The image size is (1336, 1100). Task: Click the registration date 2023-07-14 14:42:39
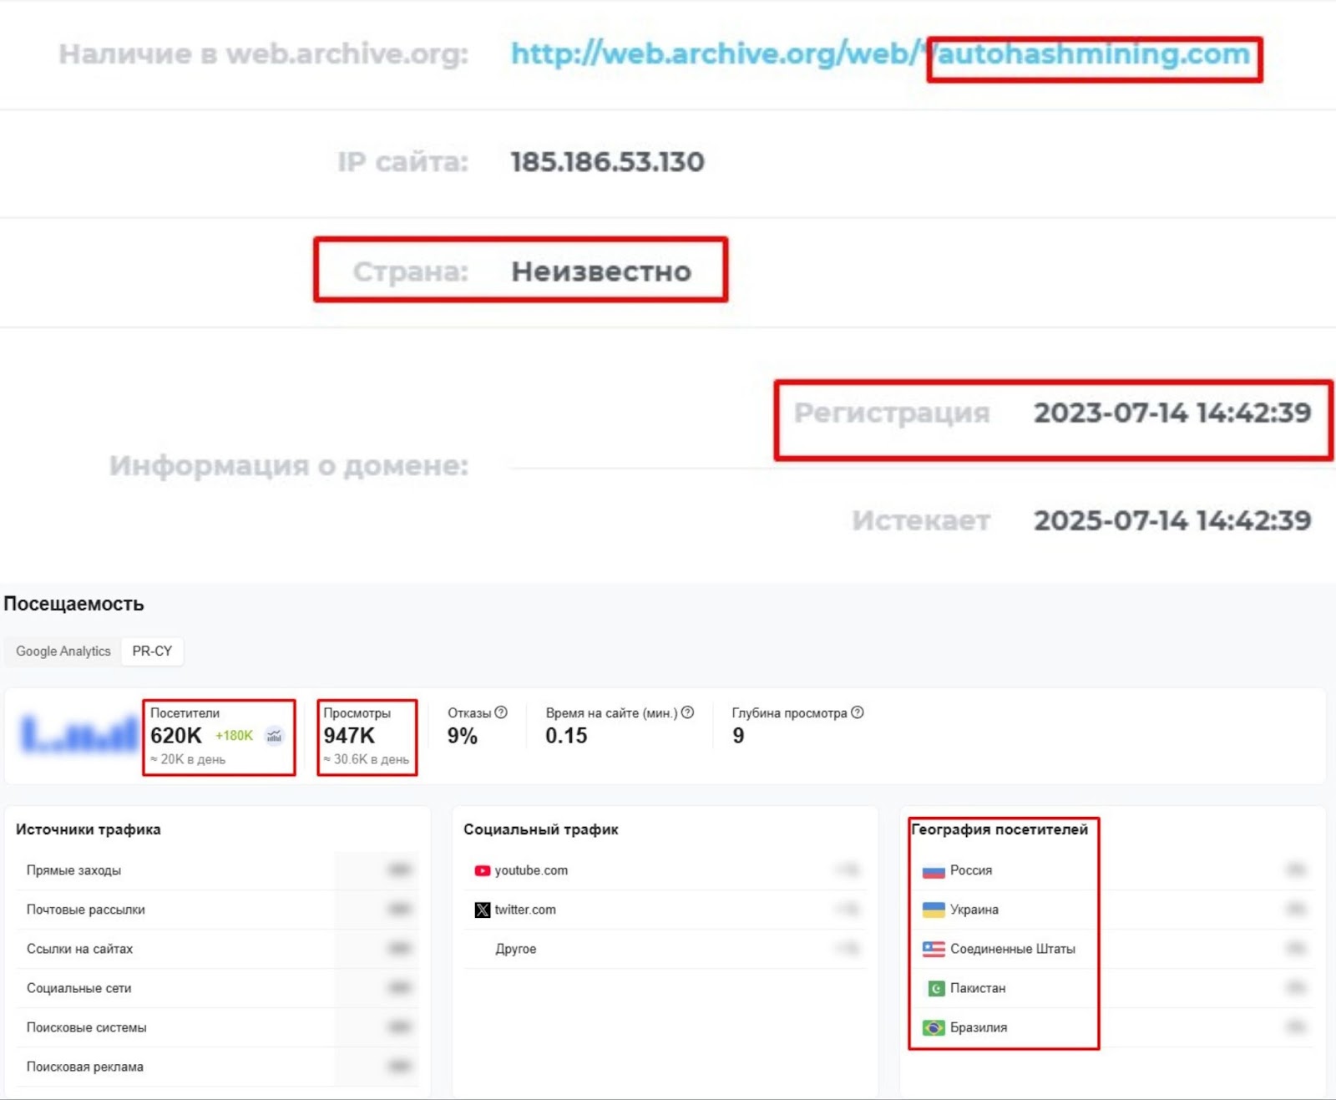1172,413
